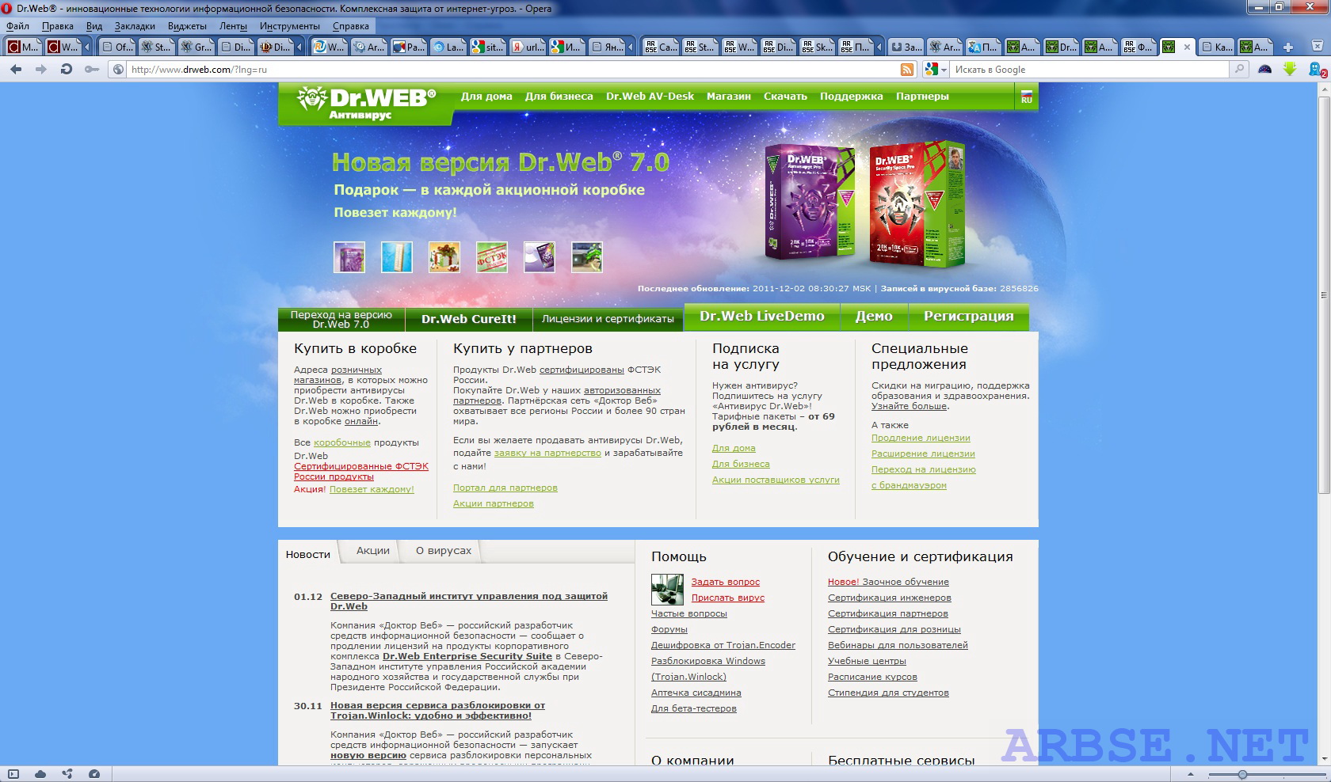This screenshot has height=782, width=1331.
Task: Switch to the 'О вирусах' news tab
Action: click(444, 551)
